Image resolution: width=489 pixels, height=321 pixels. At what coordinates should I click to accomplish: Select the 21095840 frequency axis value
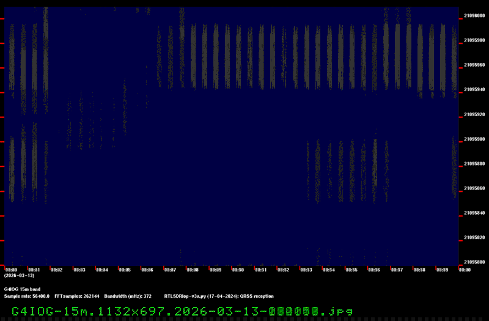click(474, 213)
